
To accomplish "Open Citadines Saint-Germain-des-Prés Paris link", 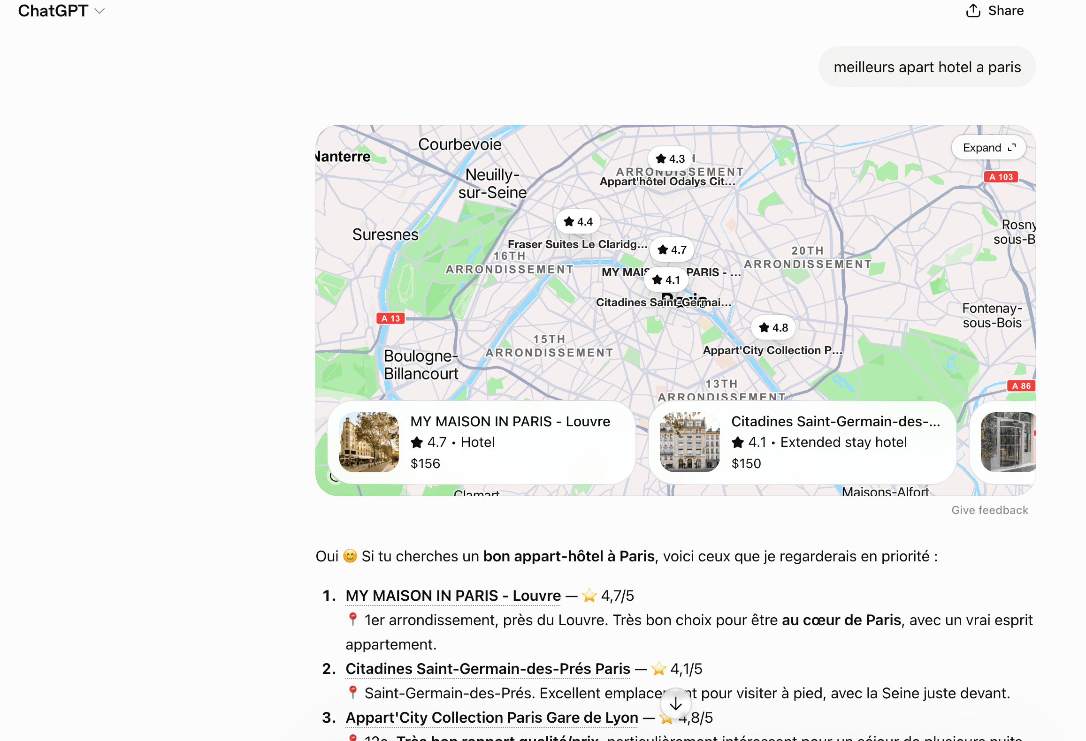I will click(x=488, y=669).
